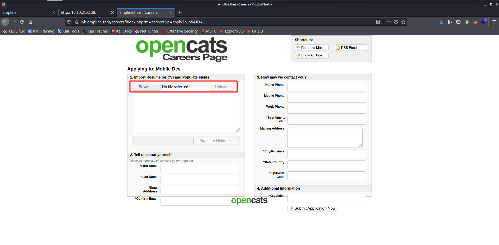Open the Firefox hamburger menu
Viewport: 499px width, 245px height.
[494, 22]
